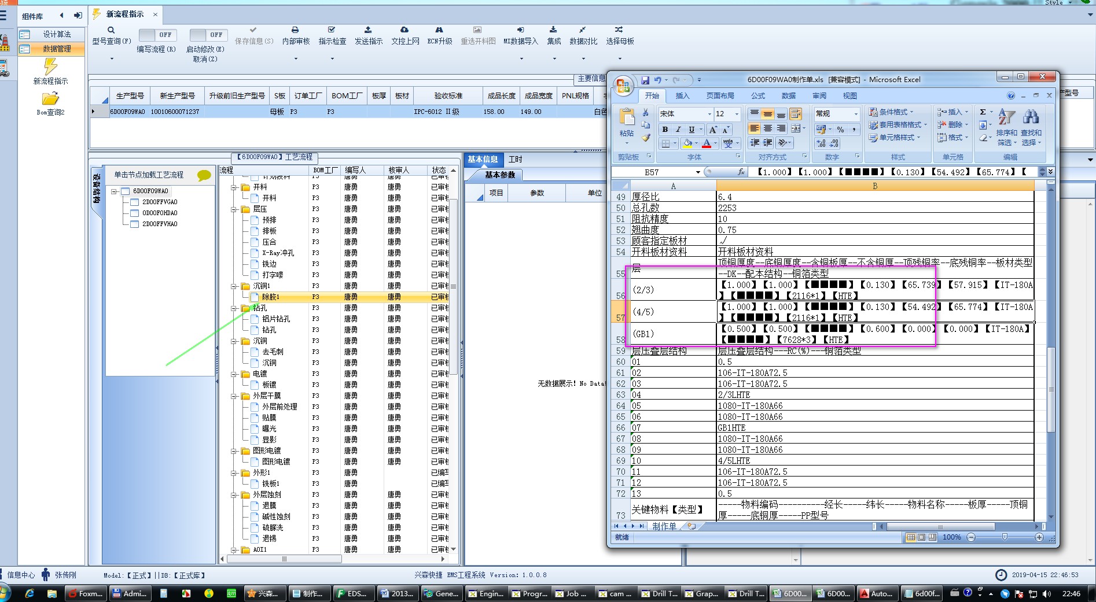Click the 发送指示 upload icon

pyautogui.click(x=368, y=30)
